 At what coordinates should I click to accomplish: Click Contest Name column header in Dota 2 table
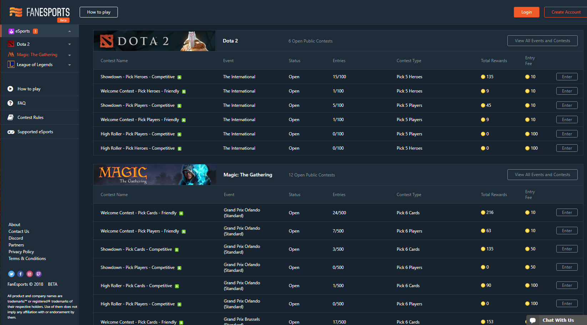point(114,61)
